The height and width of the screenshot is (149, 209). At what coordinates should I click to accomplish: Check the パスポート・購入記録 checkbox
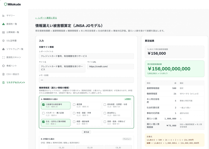tap(43, 113)
